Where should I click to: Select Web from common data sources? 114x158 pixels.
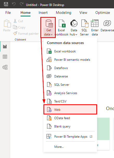pyautogui.click(x=70, y=110)
